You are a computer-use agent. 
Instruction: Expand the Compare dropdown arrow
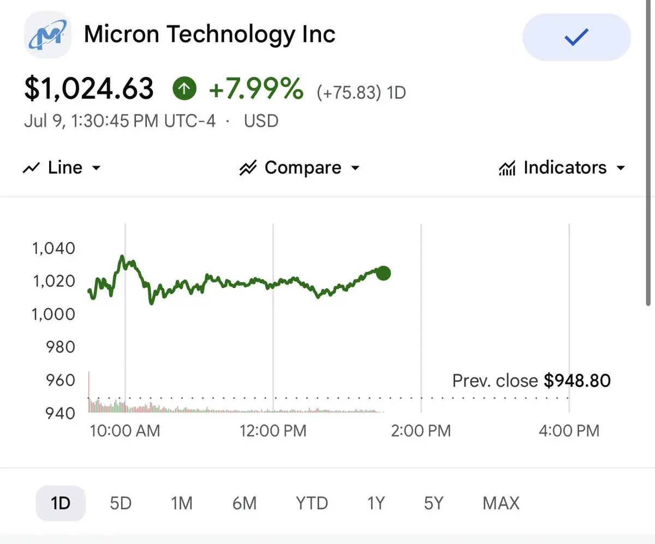pyautogui.click(x=355, y=168)
